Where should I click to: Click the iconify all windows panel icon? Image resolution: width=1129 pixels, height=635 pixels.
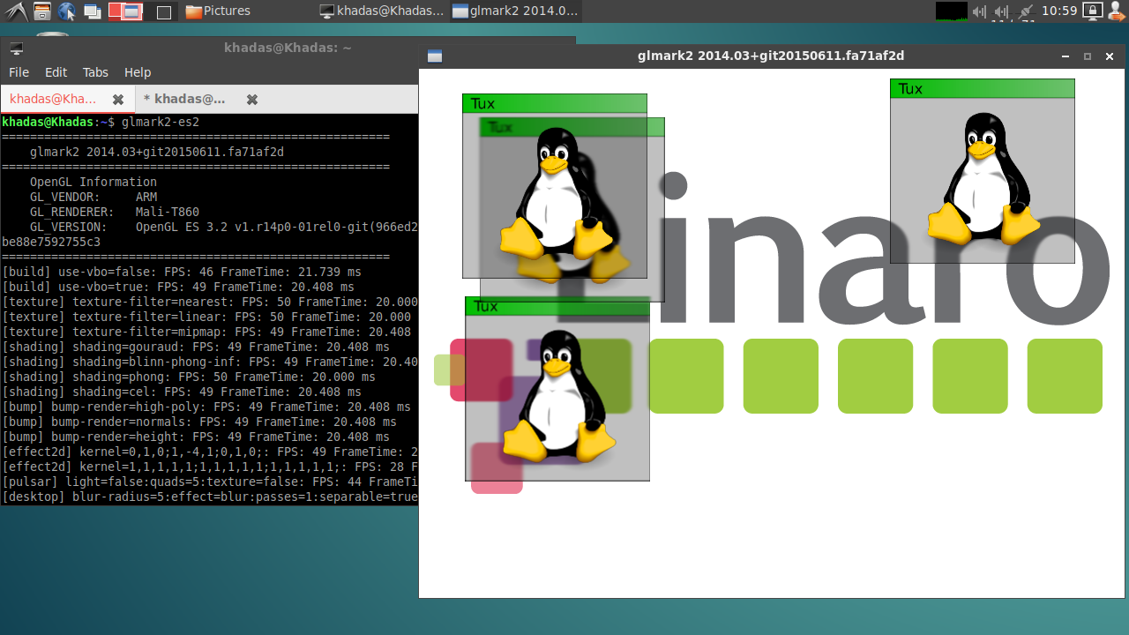coord(92,11)
